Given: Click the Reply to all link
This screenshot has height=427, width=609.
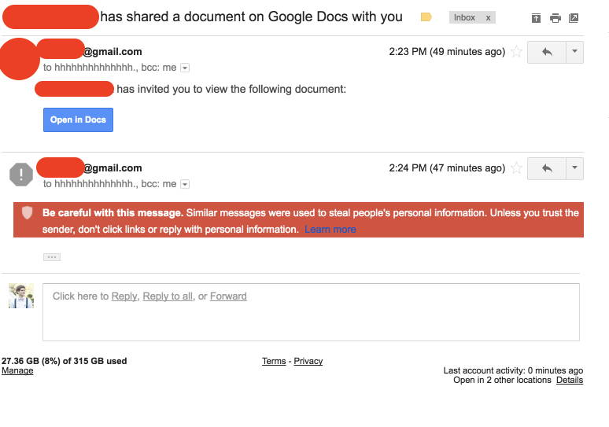Looking at the screenshot, I should coord(168,296).
